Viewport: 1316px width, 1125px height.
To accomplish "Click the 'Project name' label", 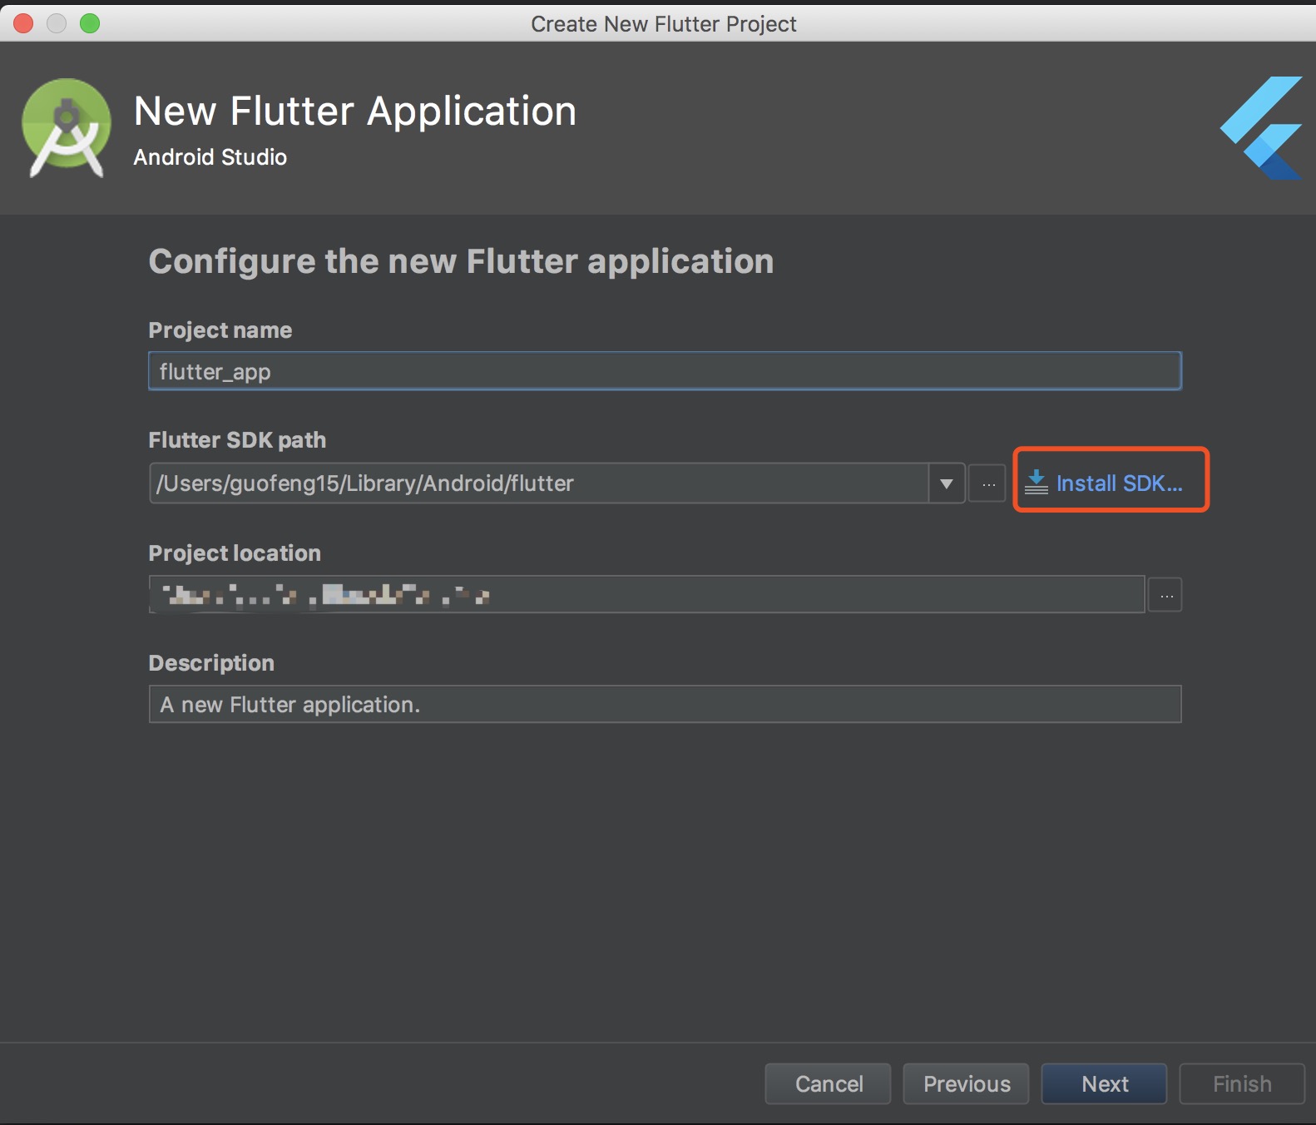I will coord(220,330).
